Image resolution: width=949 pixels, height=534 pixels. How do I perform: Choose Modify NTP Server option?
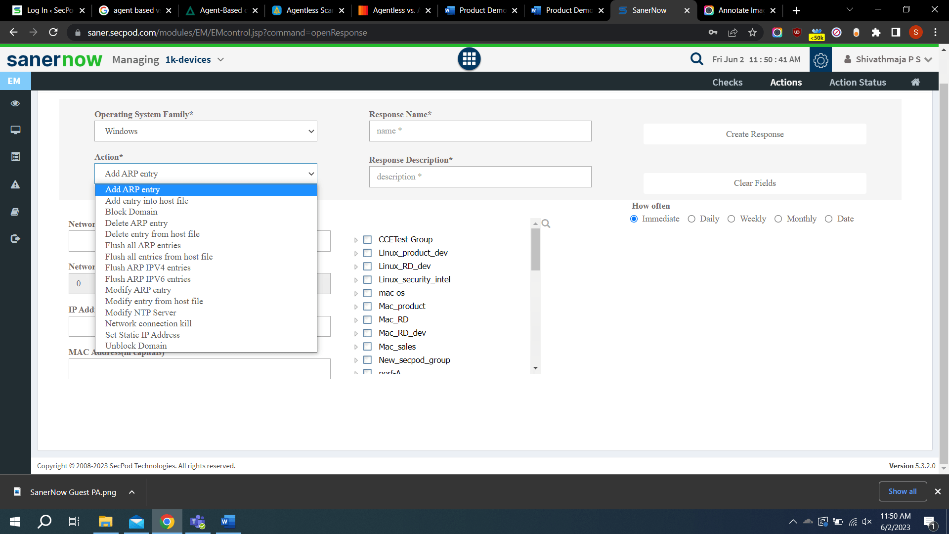pos(206,312)
